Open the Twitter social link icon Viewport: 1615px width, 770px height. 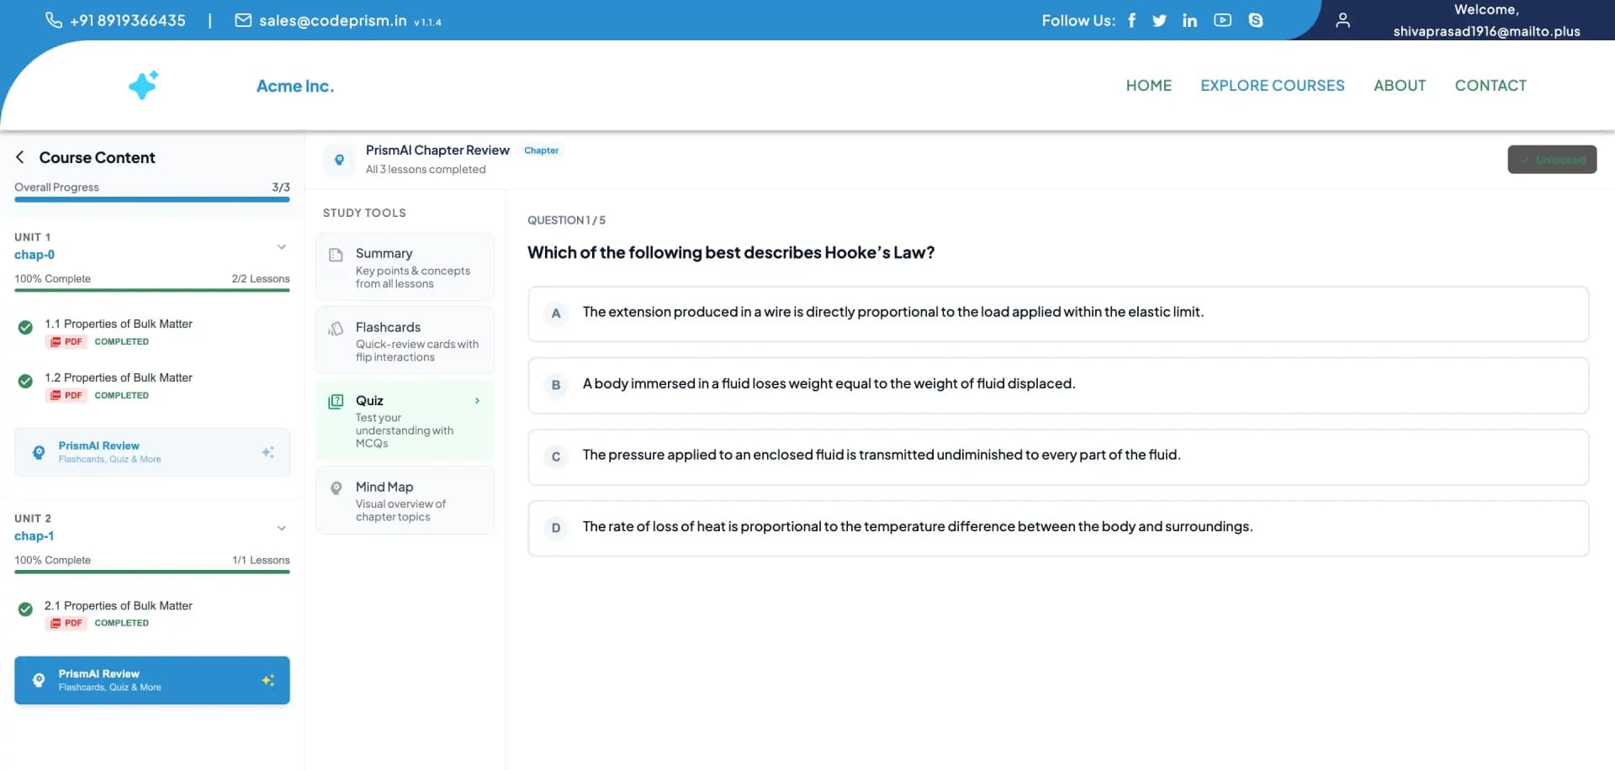pos(1159,20)
